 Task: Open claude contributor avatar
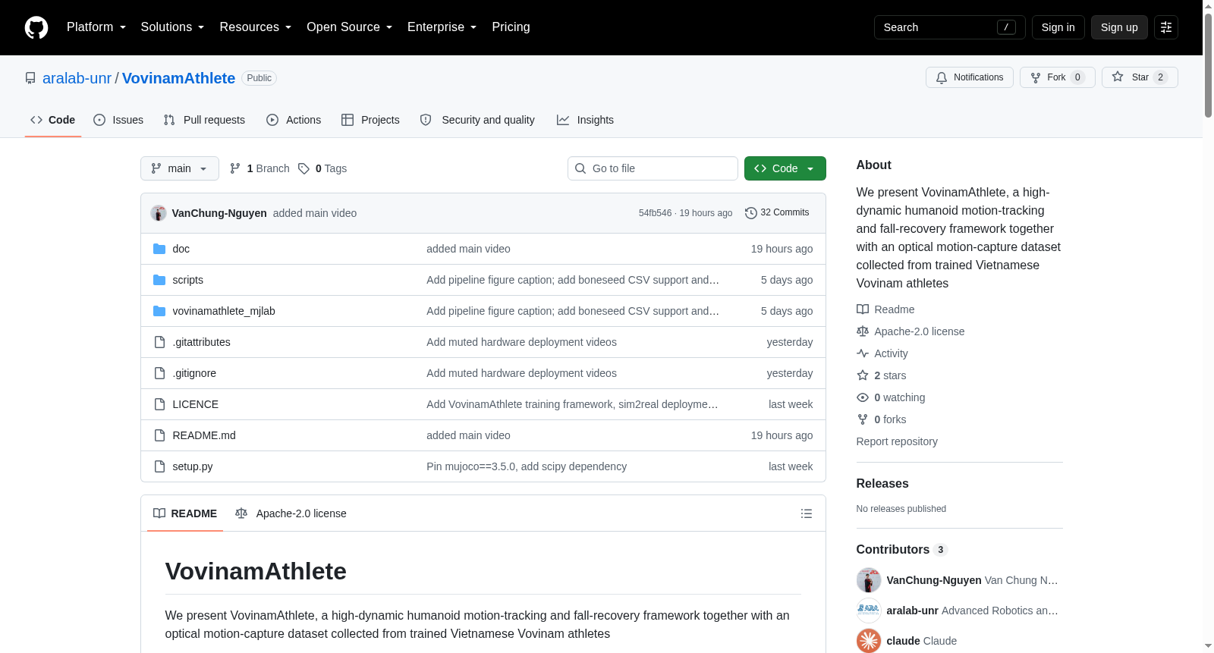[869, 641]
